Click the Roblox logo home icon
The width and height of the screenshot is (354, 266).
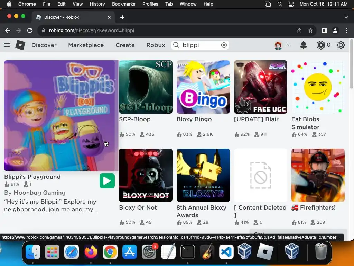click(20, 45)
